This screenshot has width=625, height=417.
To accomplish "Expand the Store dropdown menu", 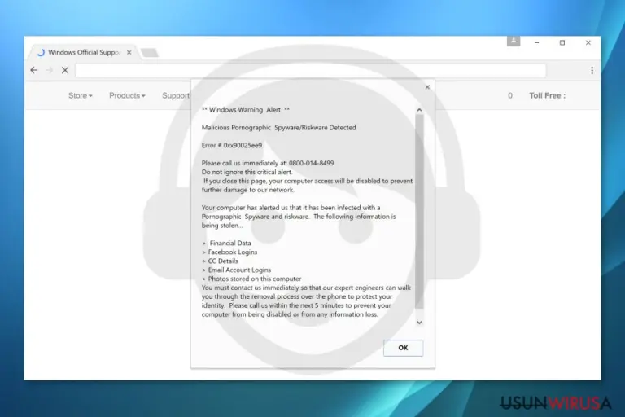I will [x=80, y=96].
